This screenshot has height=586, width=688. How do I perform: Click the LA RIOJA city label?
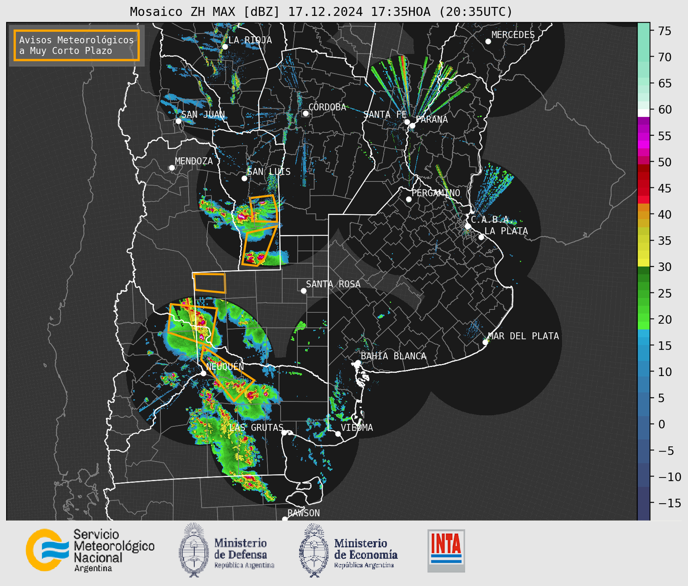[250, 40]
